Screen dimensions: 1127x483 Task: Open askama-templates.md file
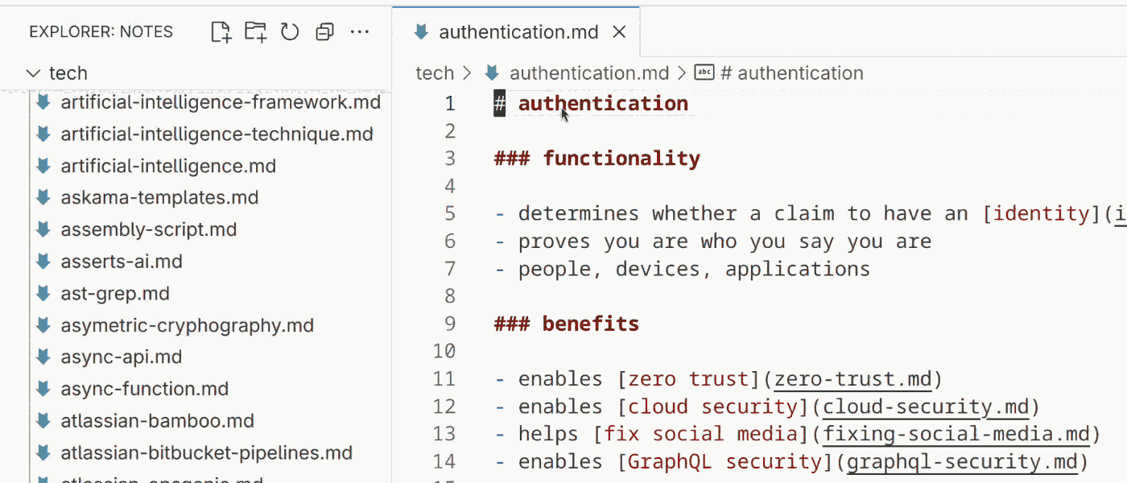pos(159,197)
